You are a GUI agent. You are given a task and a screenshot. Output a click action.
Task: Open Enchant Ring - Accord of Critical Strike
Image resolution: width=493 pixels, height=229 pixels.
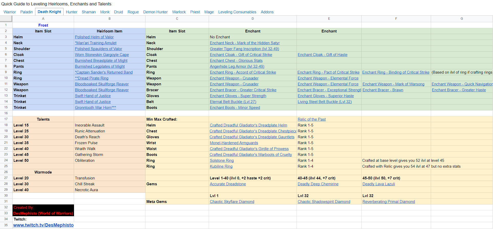(243, 72)
